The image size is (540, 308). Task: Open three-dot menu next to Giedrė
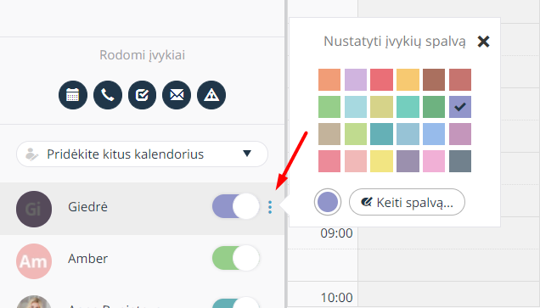click(270, 207)
